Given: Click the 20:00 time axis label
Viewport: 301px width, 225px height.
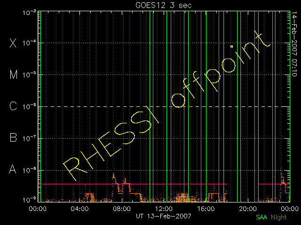Looking at the screenshot, I should 248,209.
